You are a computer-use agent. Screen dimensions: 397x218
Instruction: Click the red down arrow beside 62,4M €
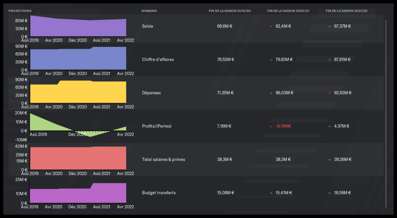click(271, 26)
